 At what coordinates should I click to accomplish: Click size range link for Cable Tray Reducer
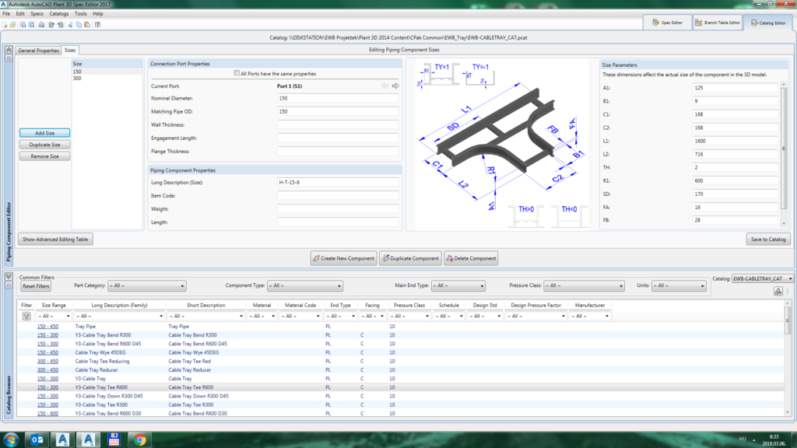47,369
